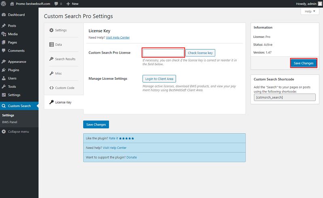Focus the Custom Search Pro License field
Viewport: 323px width, 198px height.
tap(164, 53)
